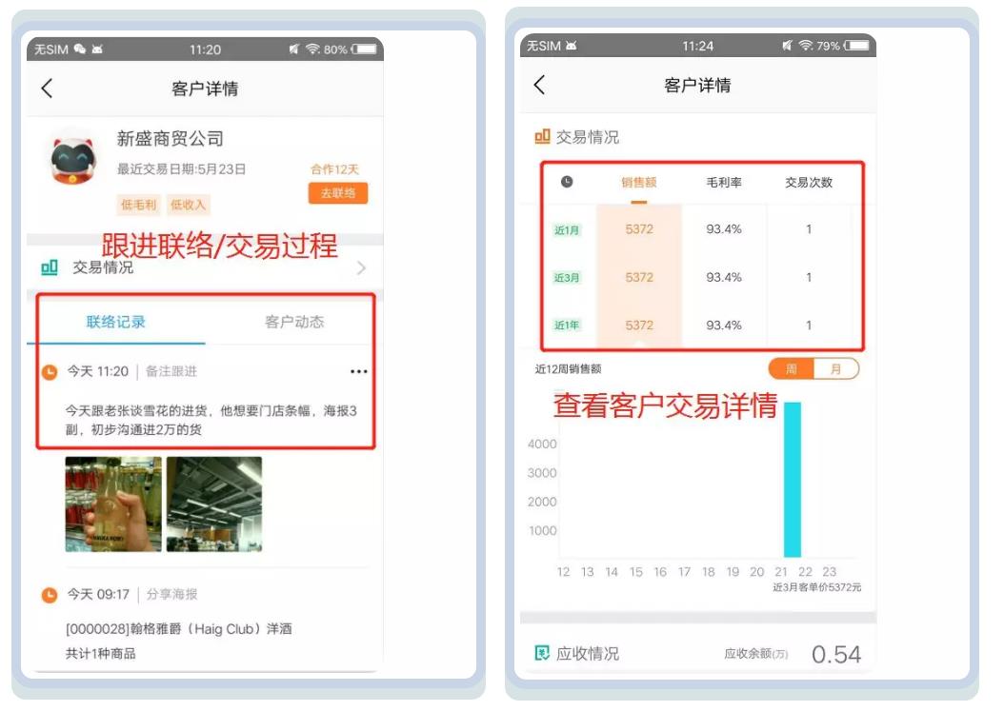The width and height of the screenshot is (1004, 711).
Task: Tap 93.4% margin in 近3月 row
Action: pyautogui.click(x=724, y=277)
